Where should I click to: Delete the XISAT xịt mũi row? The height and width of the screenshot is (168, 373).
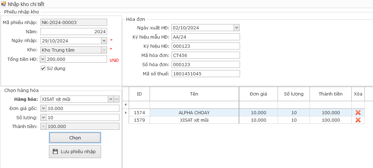pos(358,120)
